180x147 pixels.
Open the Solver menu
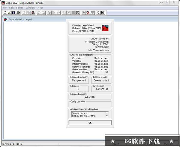click(19, 8)
